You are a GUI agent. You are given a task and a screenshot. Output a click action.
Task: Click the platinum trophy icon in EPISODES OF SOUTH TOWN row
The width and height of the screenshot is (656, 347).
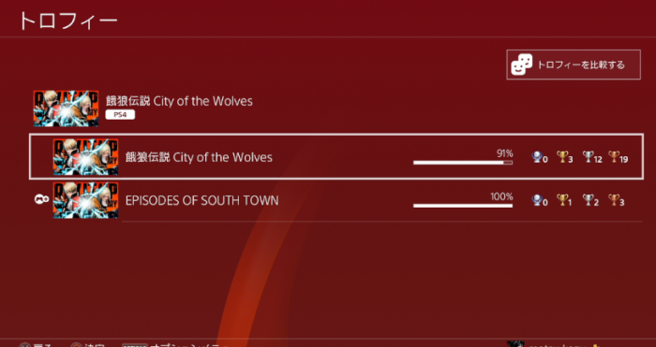coord(537,200)
